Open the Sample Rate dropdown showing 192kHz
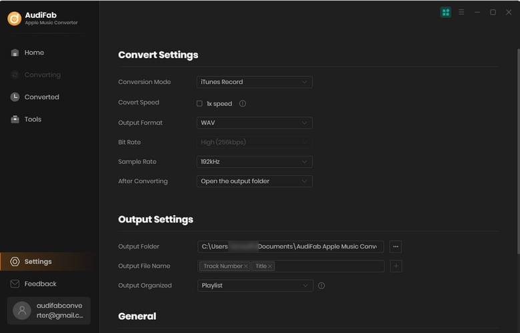 click(255, 162)
